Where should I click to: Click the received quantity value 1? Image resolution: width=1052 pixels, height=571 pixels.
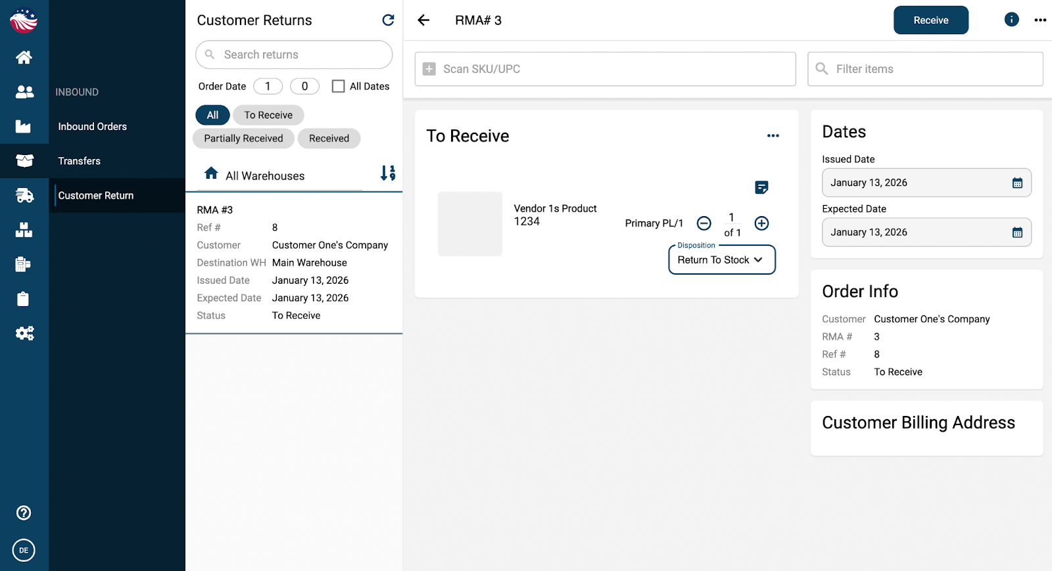pyautogui.click(x=731, y=217)
